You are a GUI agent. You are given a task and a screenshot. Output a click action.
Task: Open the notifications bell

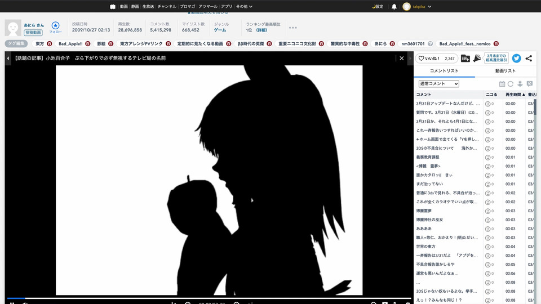pos(394,7)
